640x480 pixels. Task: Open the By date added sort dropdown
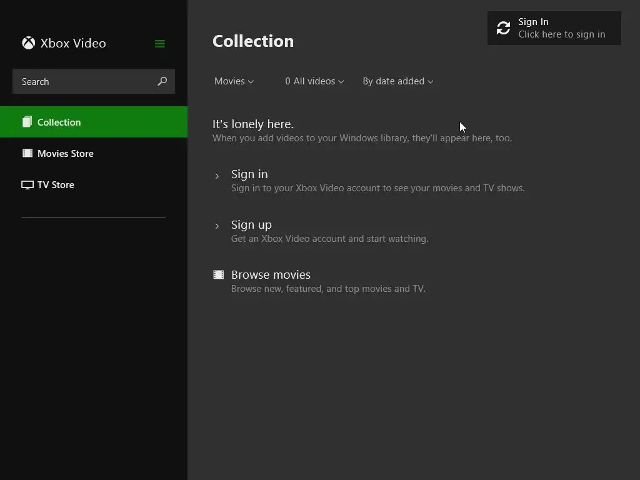pyautogui.click(x=397, y=81)
